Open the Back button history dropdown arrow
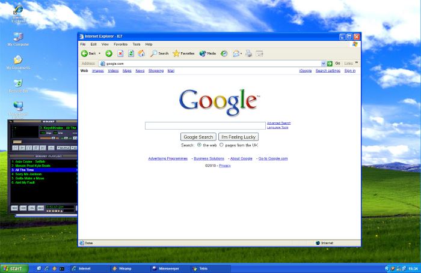Image resolution: width=421 pixels, height=273 pixels. [100, 53]
